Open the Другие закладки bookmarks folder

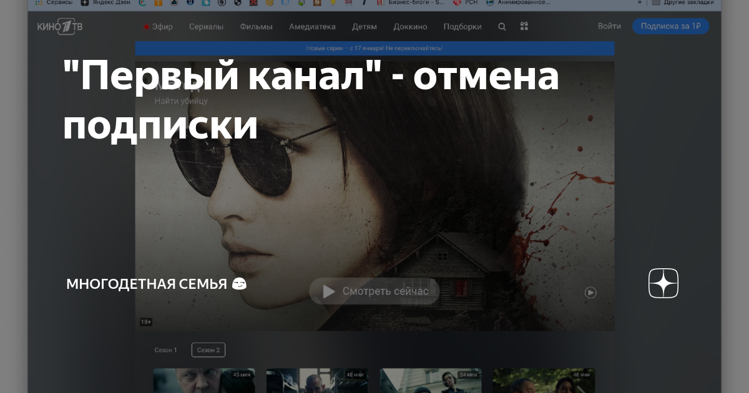pyautogui.click(x=683, y=2)
